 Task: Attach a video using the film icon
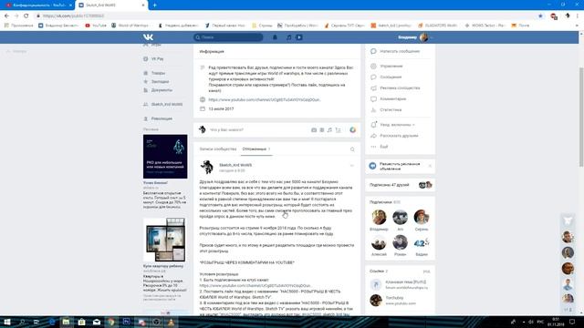tap(322, 129)
